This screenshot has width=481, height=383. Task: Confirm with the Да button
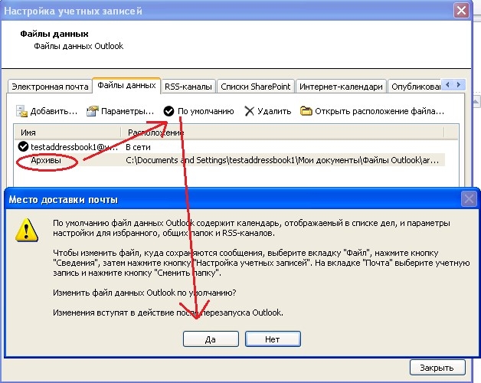tap(211, 339)
